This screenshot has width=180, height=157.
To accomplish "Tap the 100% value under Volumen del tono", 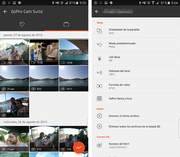I will coord(112,74).
